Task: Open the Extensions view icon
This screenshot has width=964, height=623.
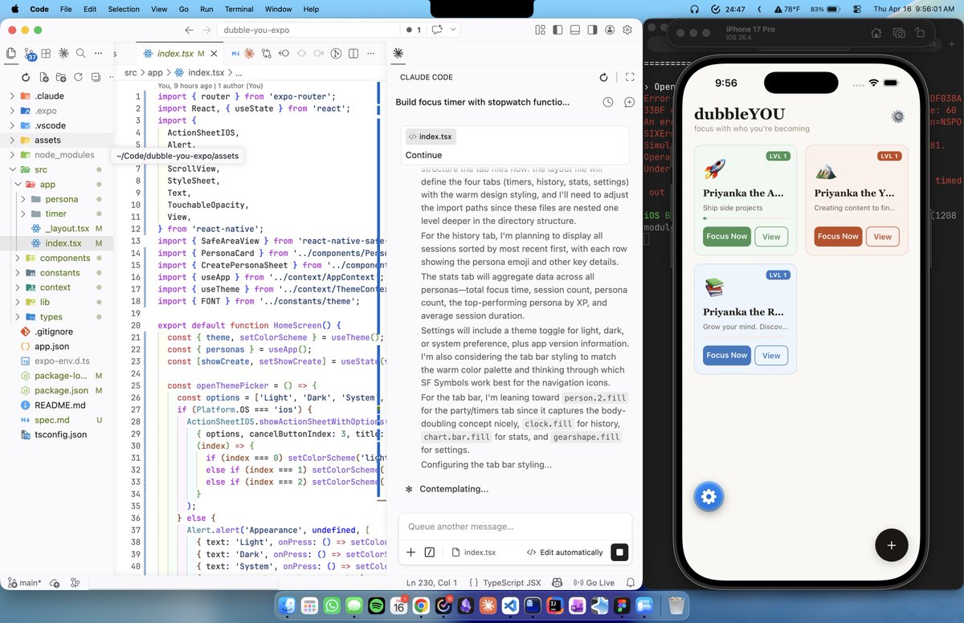Action: pos(47,53)
